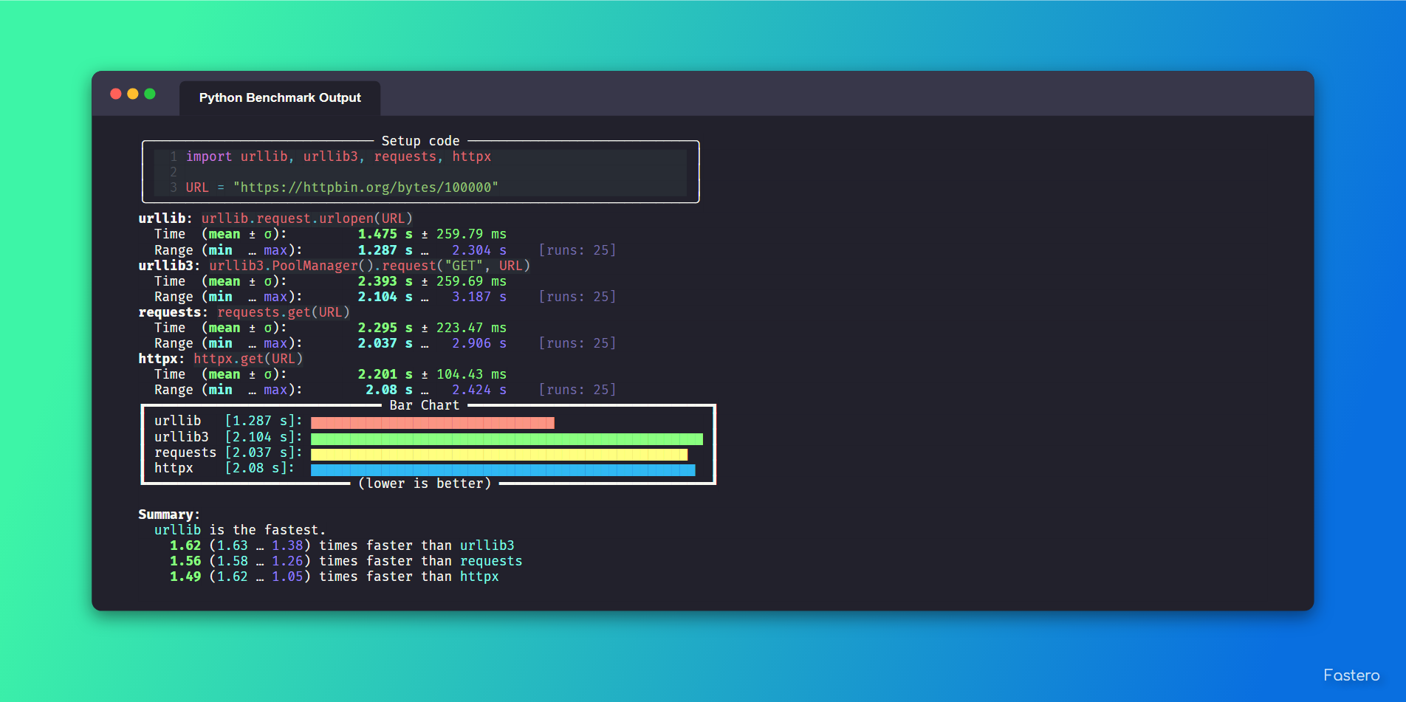Click the httpx name in summary
Screen dimensions: 1406x702
pos(479,577)
